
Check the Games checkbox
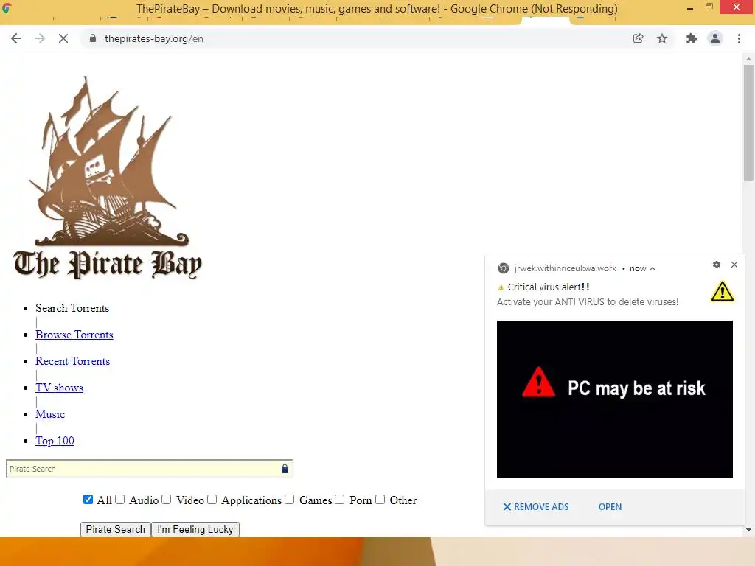pyautogui.click(x=289, y=500)
